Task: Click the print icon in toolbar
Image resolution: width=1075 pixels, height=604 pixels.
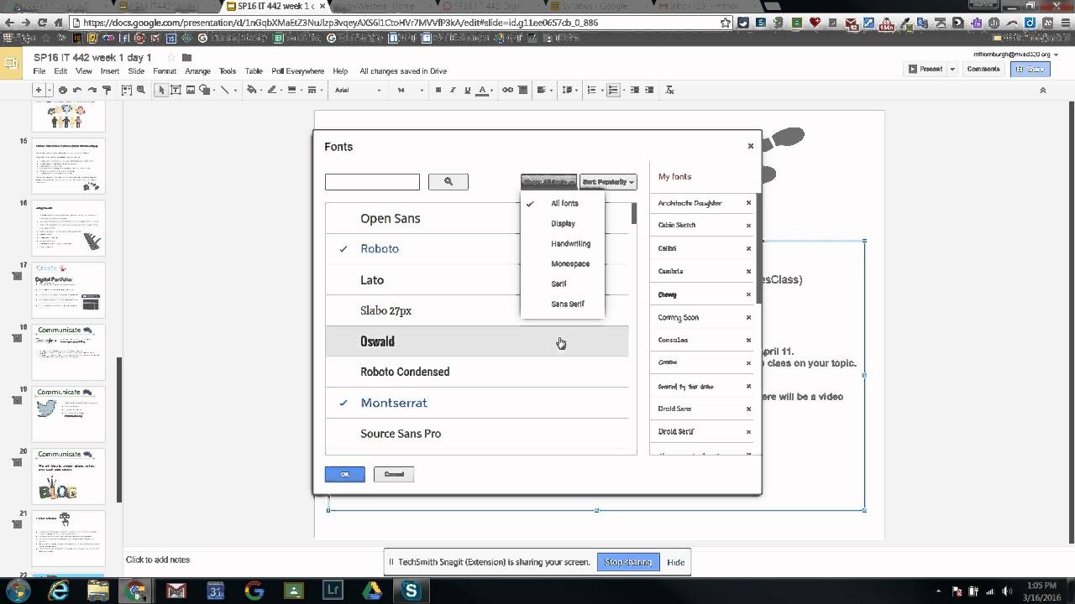Action: (x=62, y=90)
